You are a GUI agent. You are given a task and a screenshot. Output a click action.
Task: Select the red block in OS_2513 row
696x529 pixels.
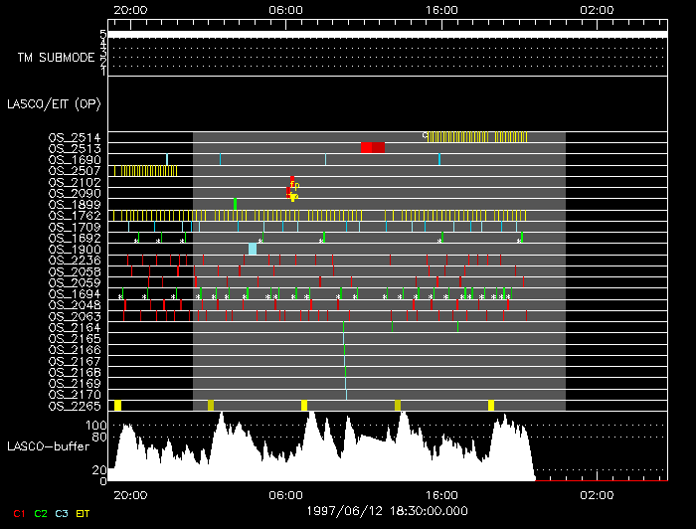(x=373, y=148)
